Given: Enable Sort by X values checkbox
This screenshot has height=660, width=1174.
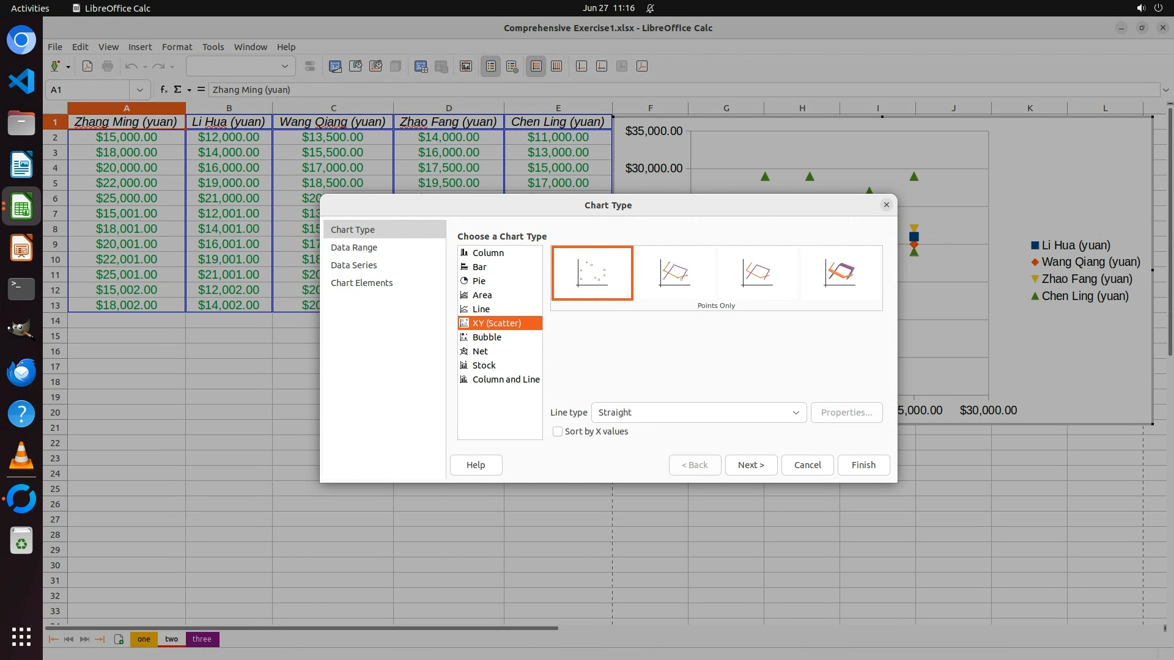Looking at the screenshot, I should pyautogui.click(x=558, y=431).
